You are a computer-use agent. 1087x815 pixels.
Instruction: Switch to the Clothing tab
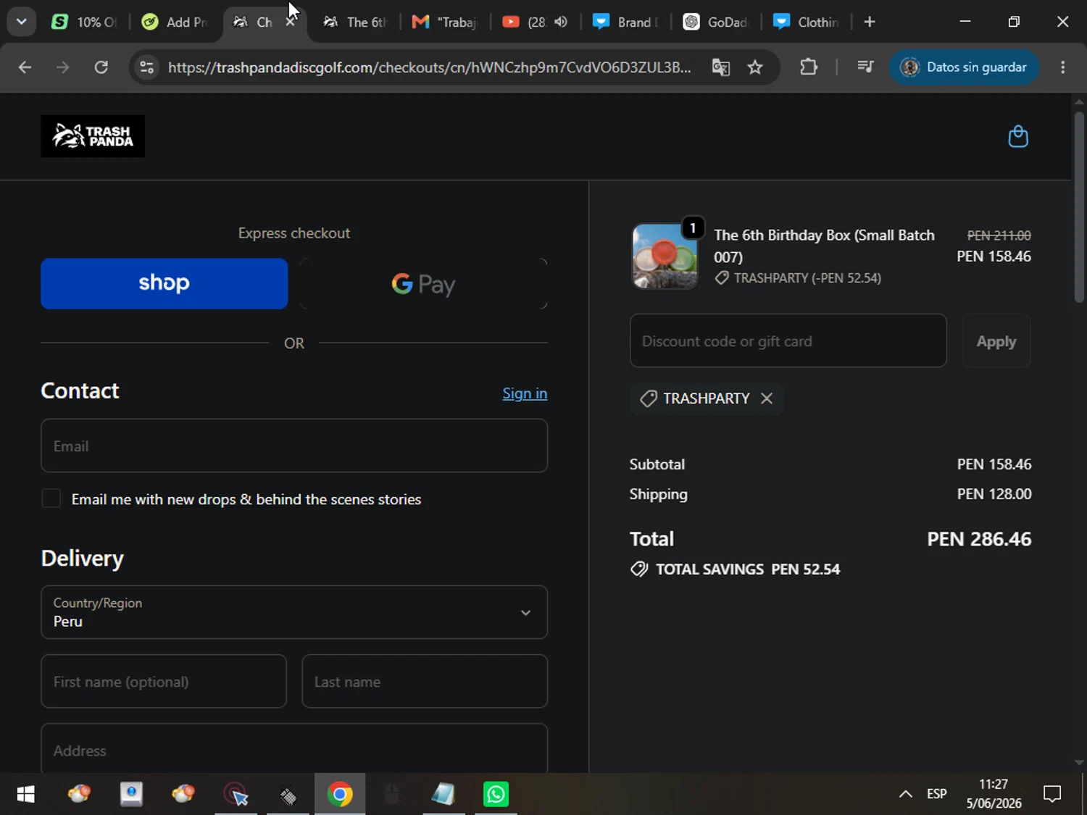[x=806, y=22]
